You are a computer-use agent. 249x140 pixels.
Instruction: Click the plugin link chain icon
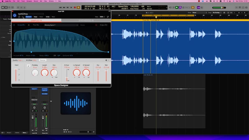(x=108, y=17)
